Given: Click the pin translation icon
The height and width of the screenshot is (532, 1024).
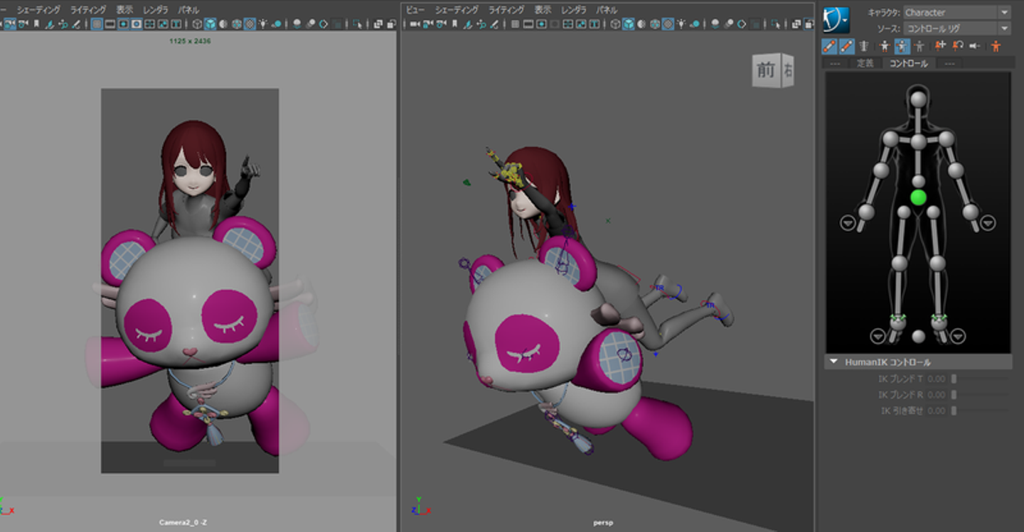Looking at the screenshot, I should (x=941, y=46).
